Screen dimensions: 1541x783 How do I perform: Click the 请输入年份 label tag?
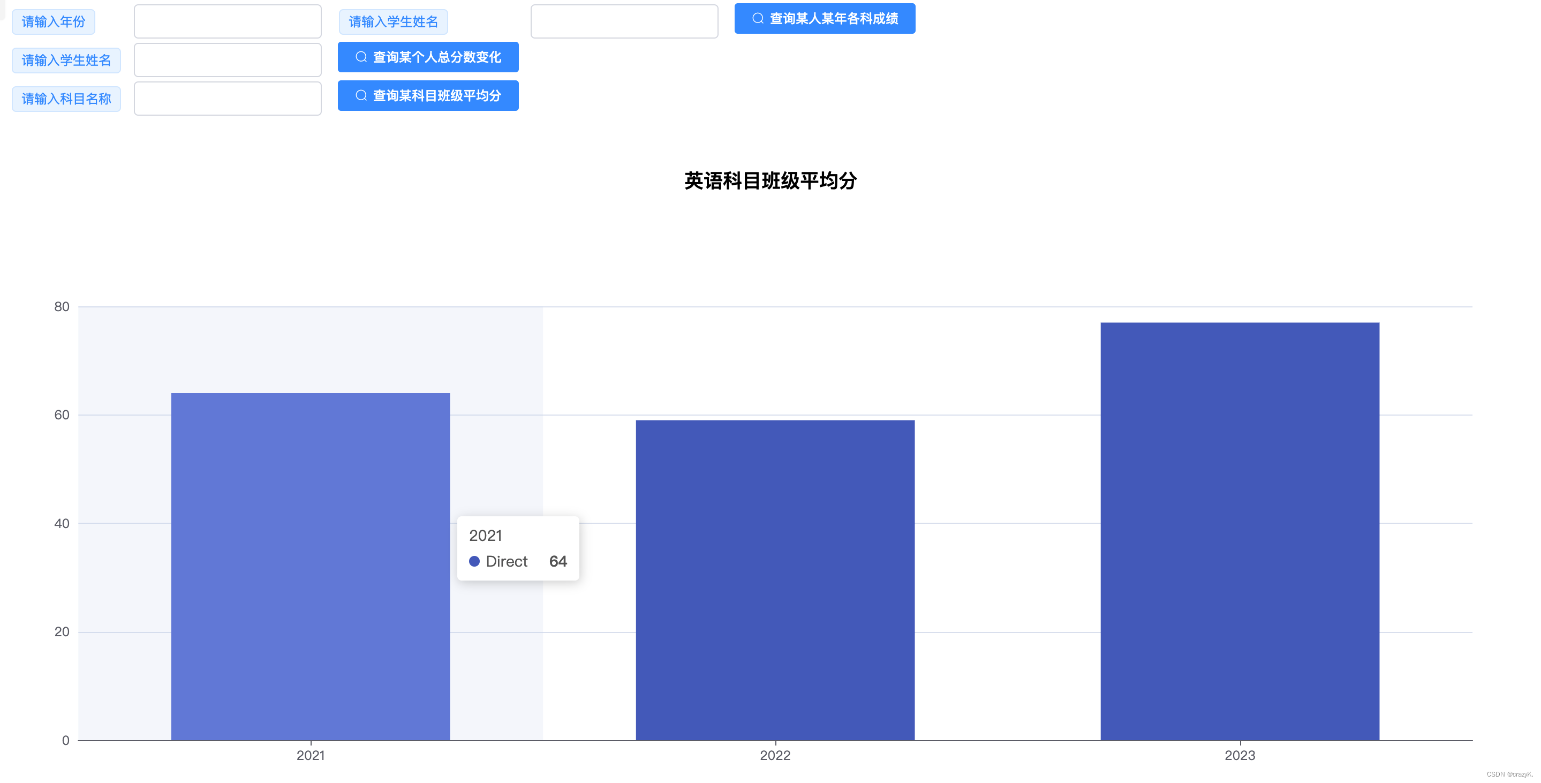click(53, 21)
